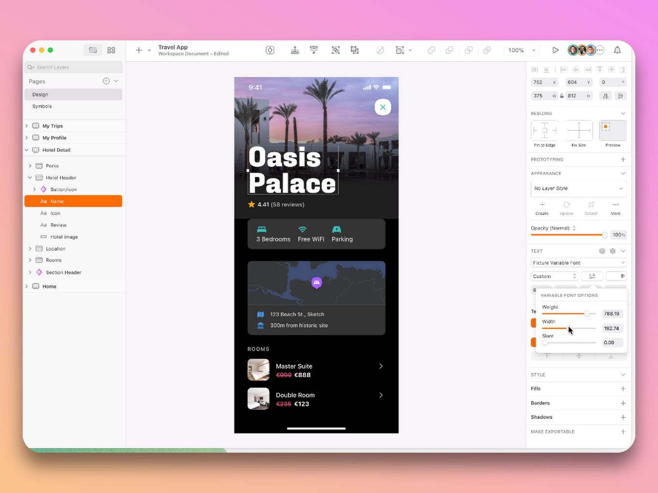Viewport: 658px width, 493px height.
Task: Add a new page with the plus icon
Action: (x=106, y=81)
